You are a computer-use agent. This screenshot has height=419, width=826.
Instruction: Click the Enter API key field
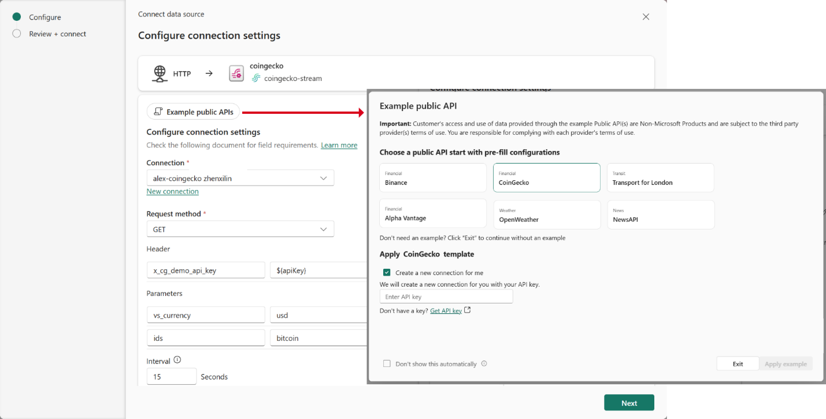[x=446, y=296]
